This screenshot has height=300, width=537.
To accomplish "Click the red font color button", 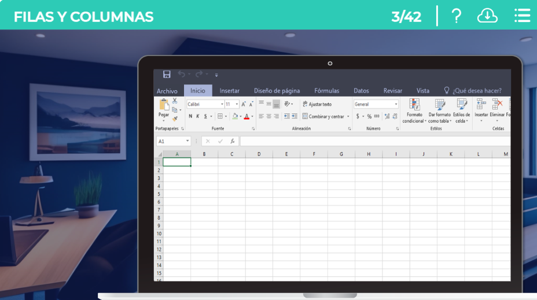I will click(x=247, y=116).
